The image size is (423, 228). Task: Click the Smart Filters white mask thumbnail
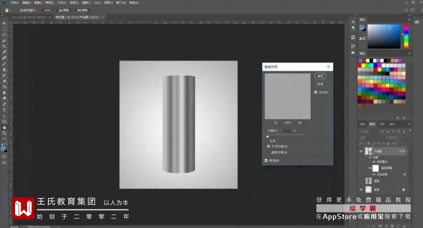coord(376,169)
